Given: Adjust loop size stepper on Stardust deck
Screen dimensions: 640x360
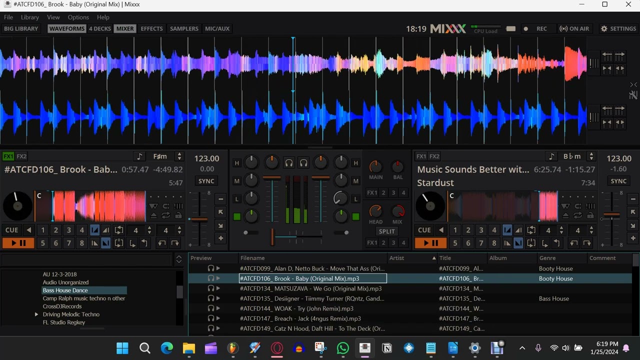Looking at the screenshot, I should [x=561, y=230].
